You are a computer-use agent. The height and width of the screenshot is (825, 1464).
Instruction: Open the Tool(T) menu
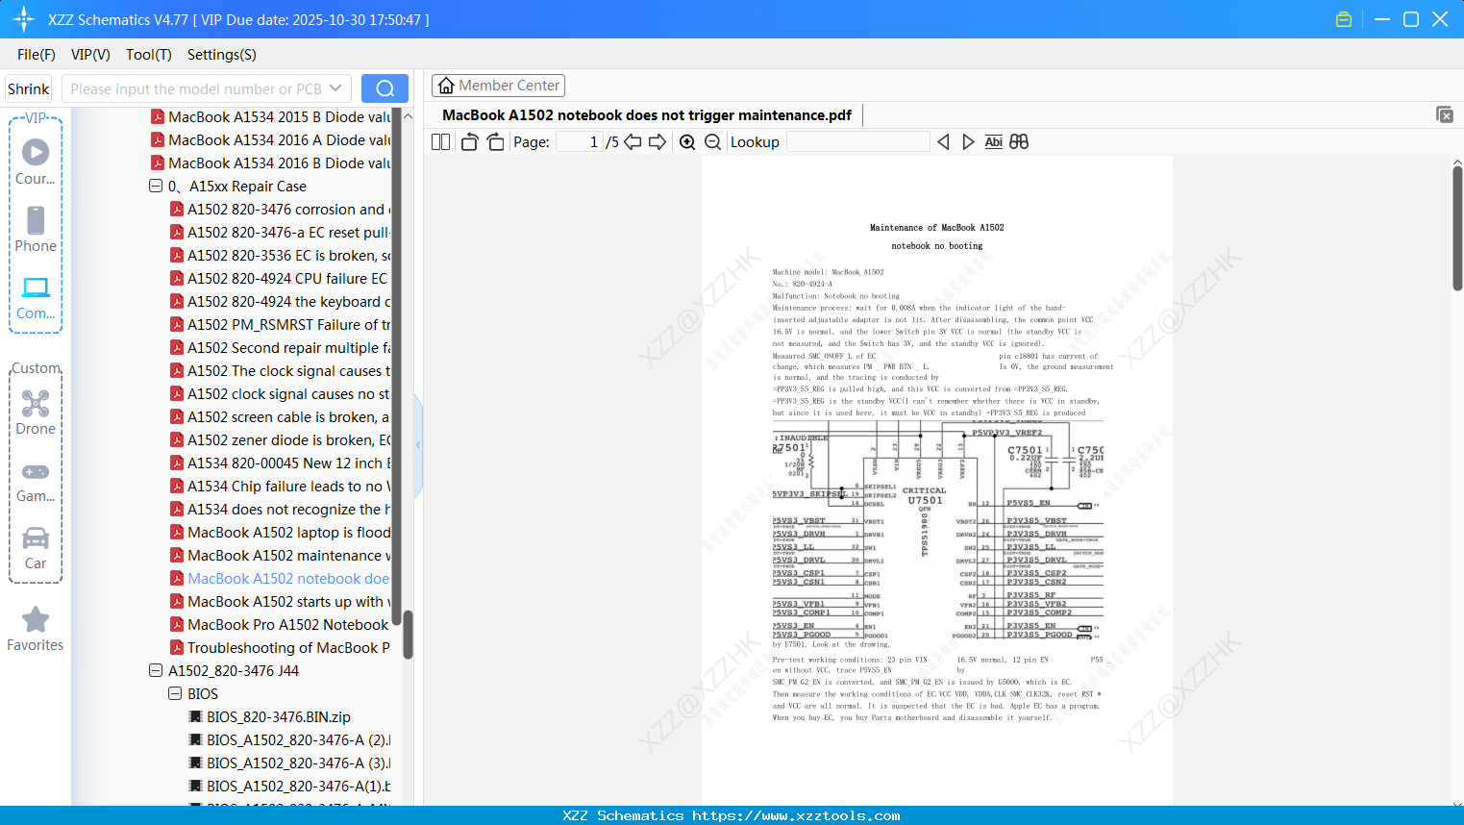pos(149,55)
